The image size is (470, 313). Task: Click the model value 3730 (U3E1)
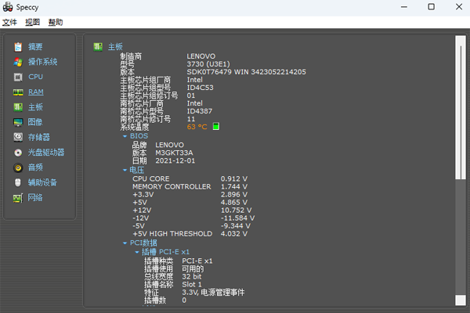pyautogui.click(x=208, y=64)
